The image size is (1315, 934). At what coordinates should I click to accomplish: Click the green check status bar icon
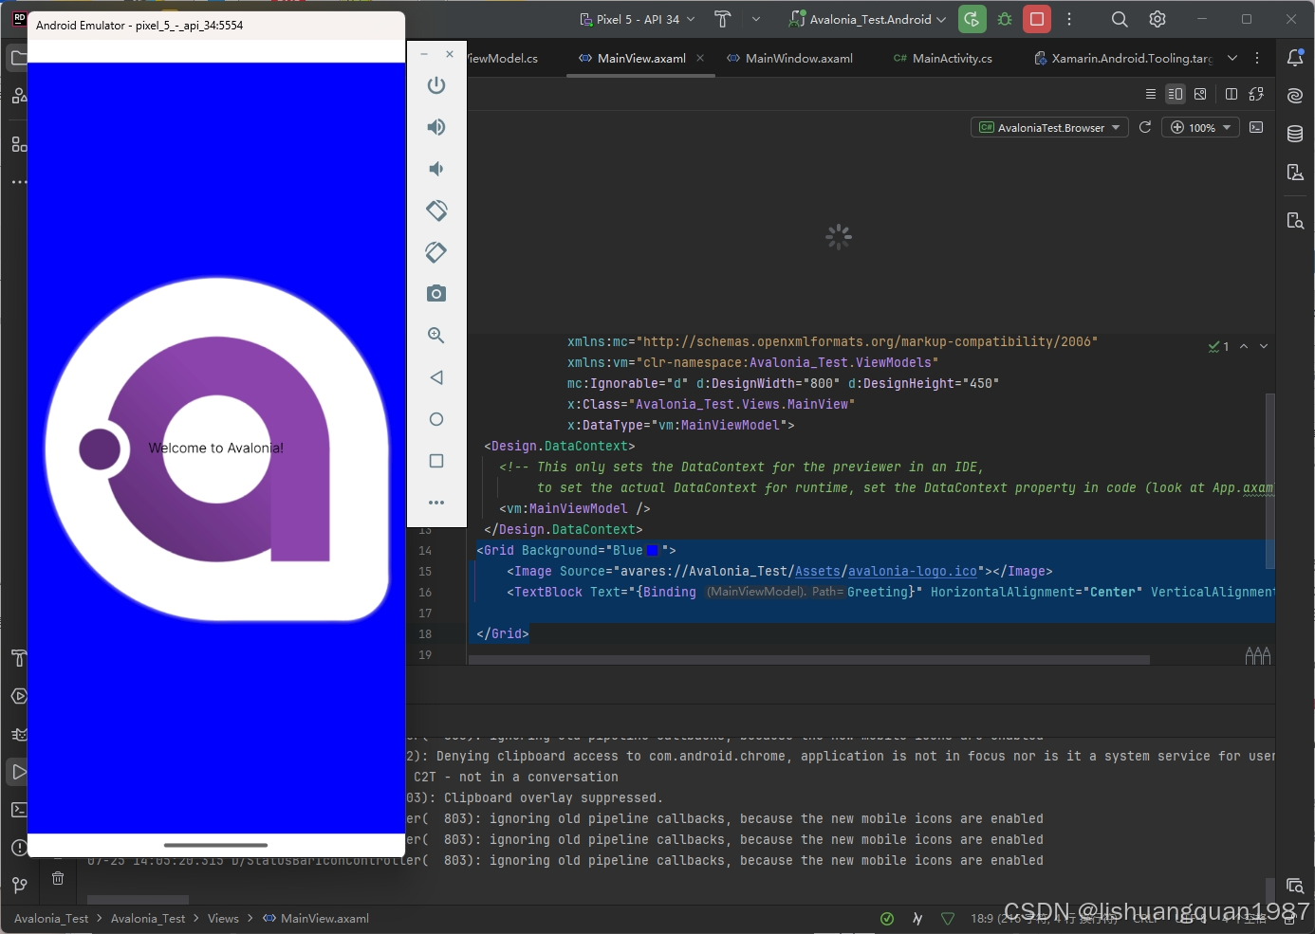point(887,918)
